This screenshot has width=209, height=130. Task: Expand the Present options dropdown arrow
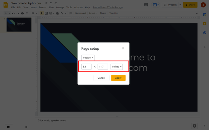pyautogui.click(x=180, y=5)
